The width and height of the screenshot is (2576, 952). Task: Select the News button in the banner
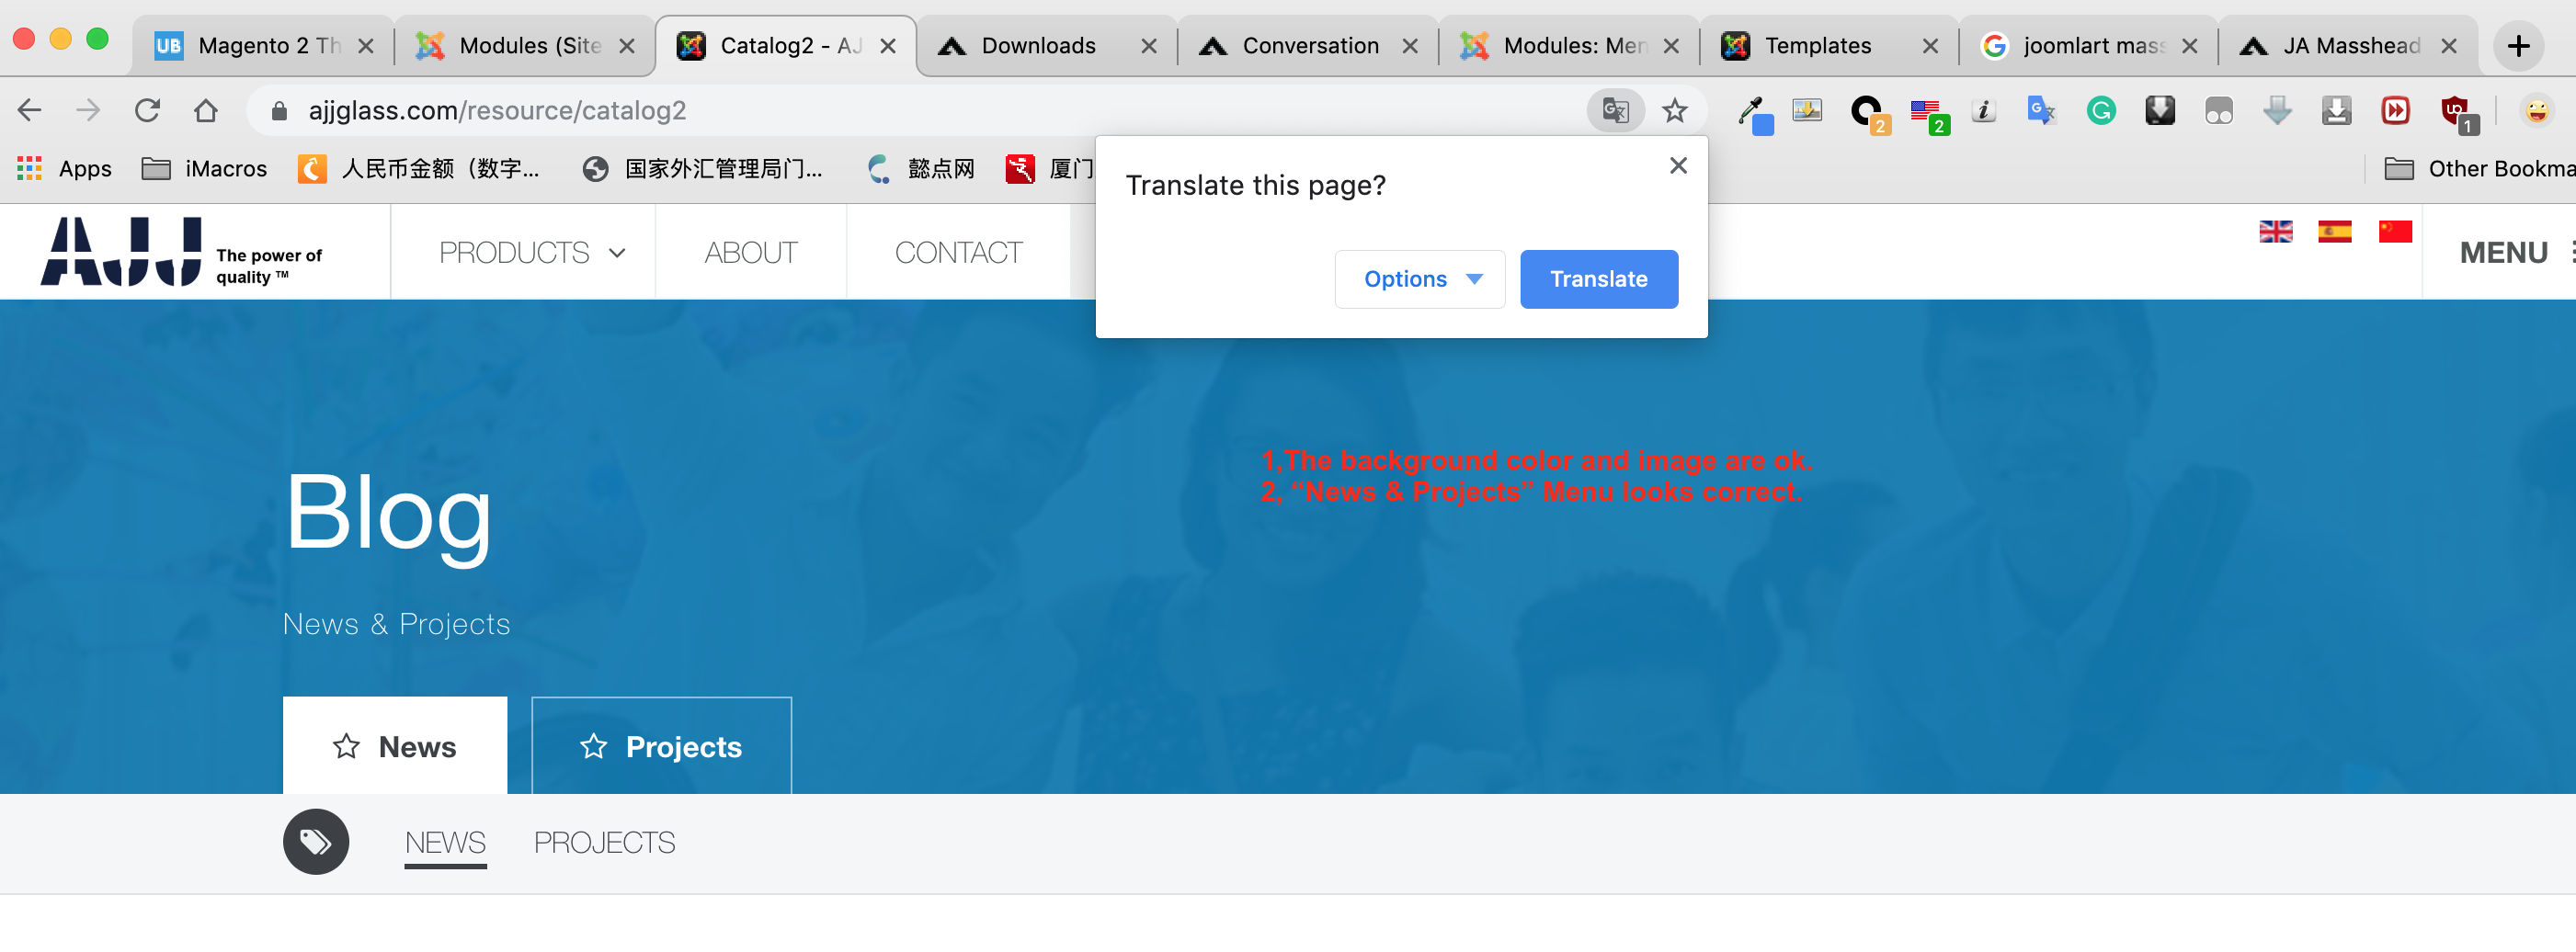[395, 745]
